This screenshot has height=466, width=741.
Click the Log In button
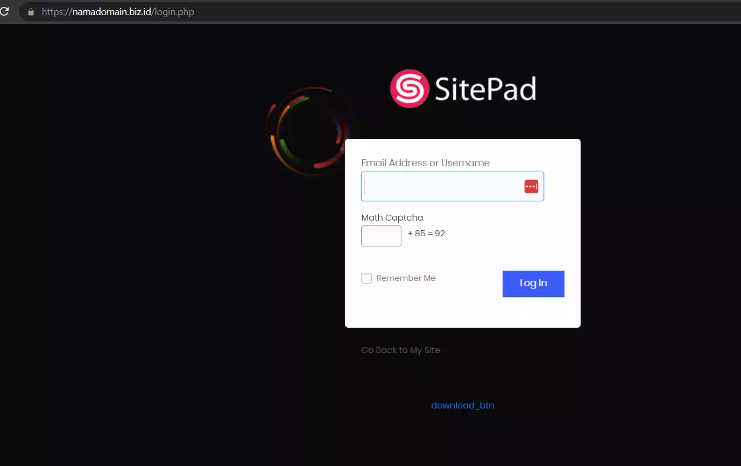[533, 284]
